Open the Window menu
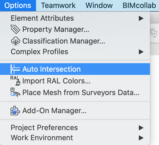The width and height of the screenshot is (159, 145). coord(99,5)
